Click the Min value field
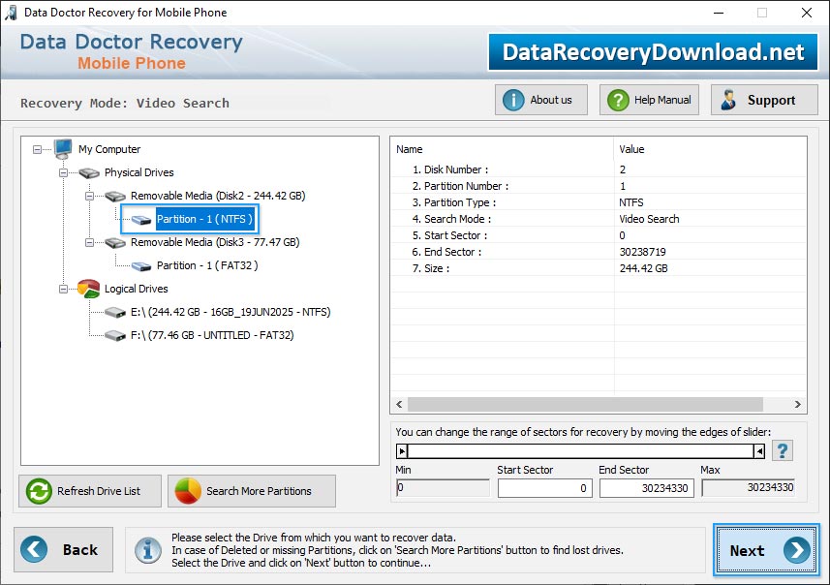Viewport: 830px width, 585px height. pos(443,487)
